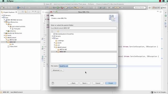This screenshot has height=94, width=168.
Task: Expand Libraries in Project Explorer
Action: (x=7, y=31)
